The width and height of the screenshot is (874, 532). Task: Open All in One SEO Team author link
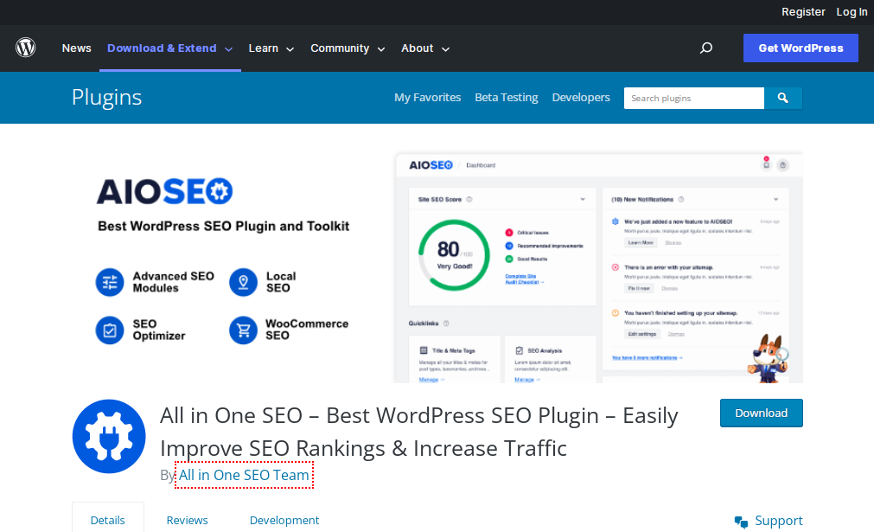coord(244,475)
